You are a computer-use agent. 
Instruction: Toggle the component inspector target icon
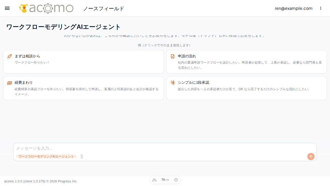pos(176,180)
